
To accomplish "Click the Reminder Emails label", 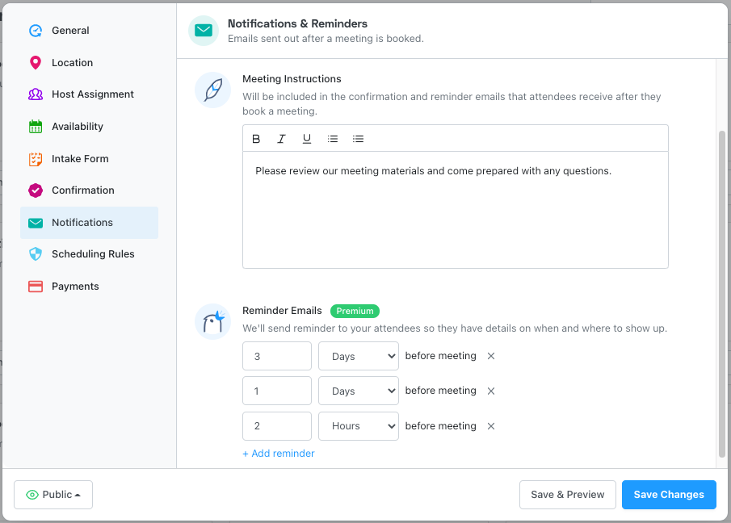I will coord(282,311).
